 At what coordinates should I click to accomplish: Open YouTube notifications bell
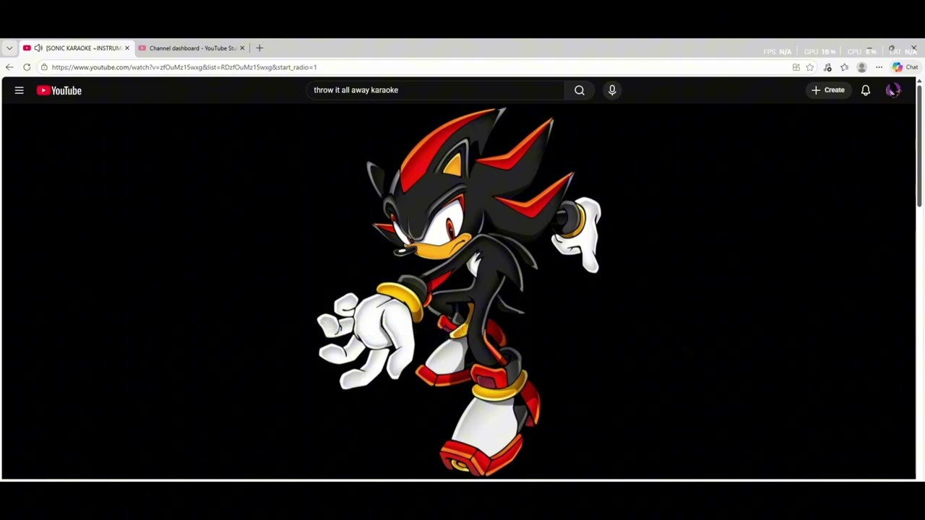tap(866, 90)
